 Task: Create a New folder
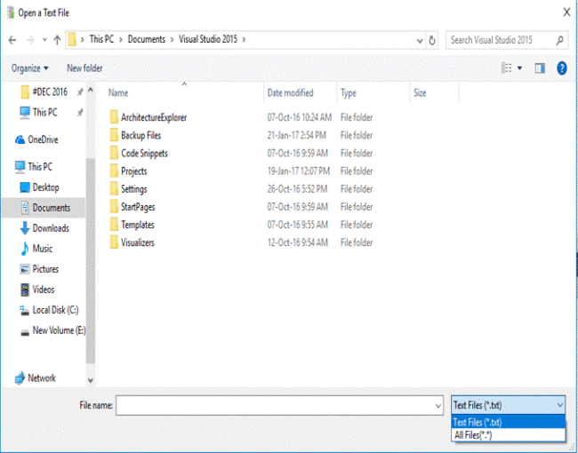[84, 68]
